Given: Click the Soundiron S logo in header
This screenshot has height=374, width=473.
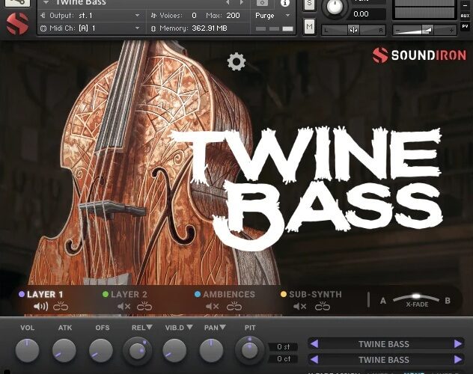Looking at the screenshot, I should pyautogui.click(x=17, y=23).
